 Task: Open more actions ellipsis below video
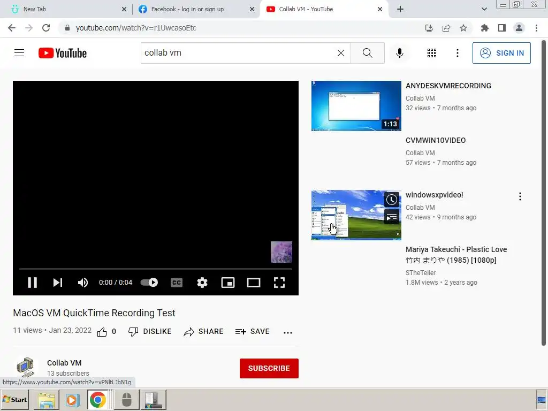click(x=287, y=332)
